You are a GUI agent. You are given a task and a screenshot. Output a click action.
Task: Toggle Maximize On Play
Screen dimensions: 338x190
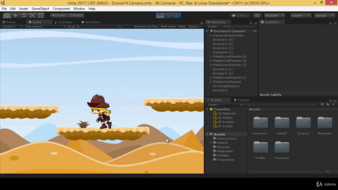pos(146,26)
